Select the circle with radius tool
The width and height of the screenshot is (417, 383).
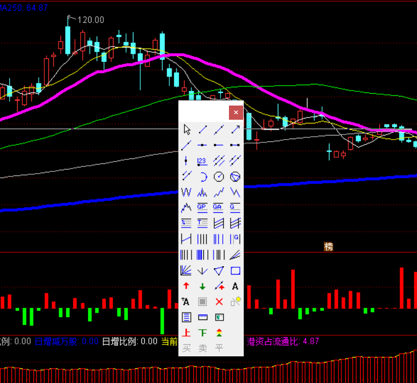(219, 176)
